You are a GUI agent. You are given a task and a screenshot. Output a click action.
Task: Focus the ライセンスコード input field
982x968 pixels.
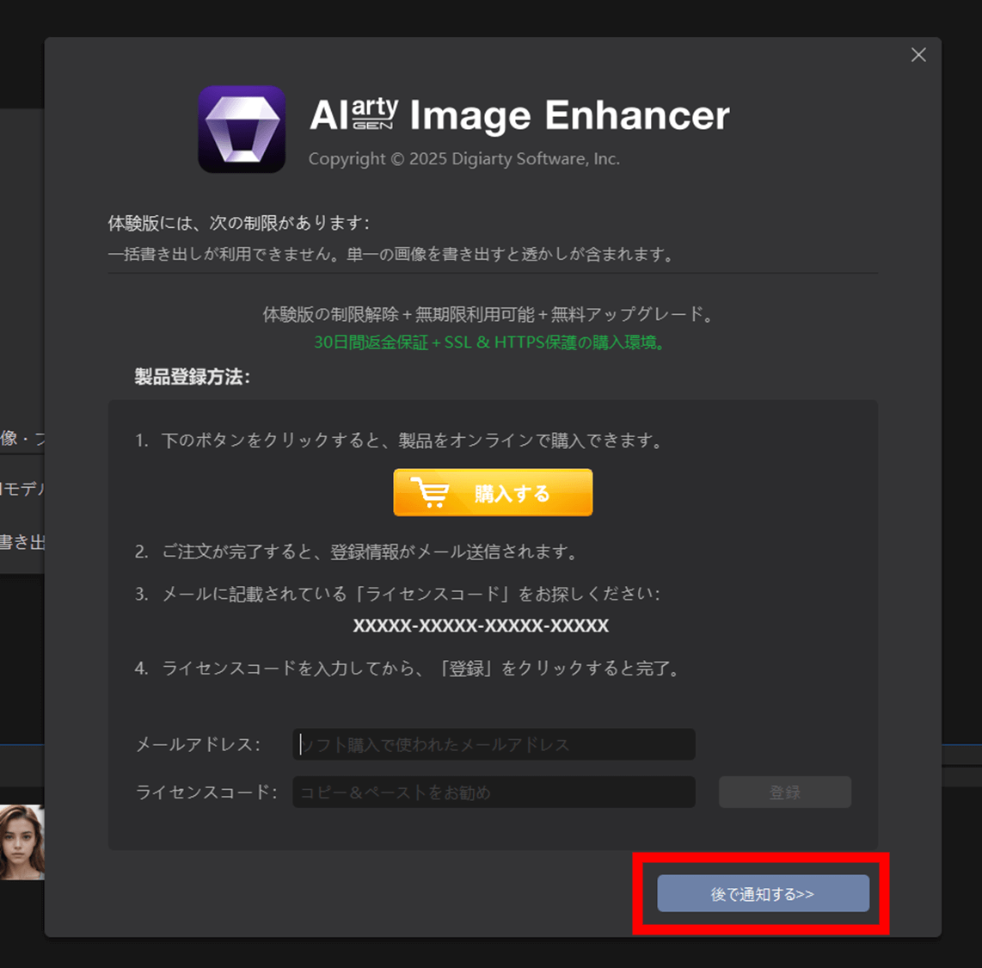(494, 792)
